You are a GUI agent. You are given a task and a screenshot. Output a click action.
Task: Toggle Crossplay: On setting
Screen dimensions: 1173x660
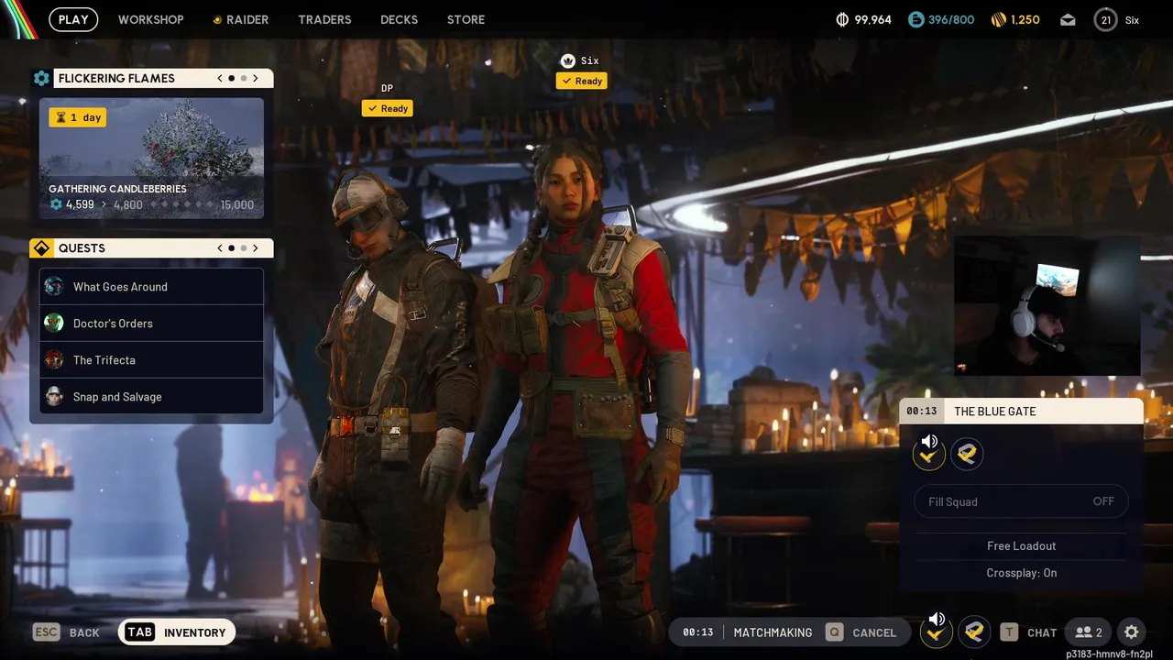click(x=1022, y=573)
